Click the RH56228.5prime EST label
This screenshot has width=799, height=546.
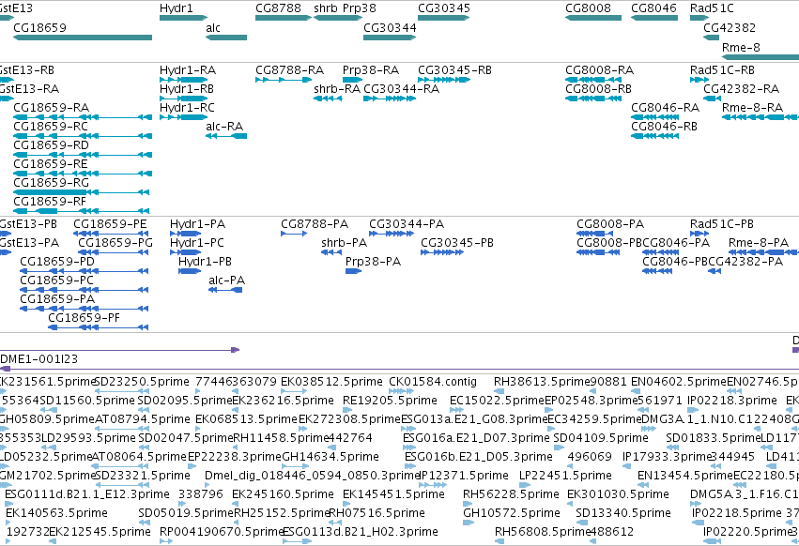511,494
